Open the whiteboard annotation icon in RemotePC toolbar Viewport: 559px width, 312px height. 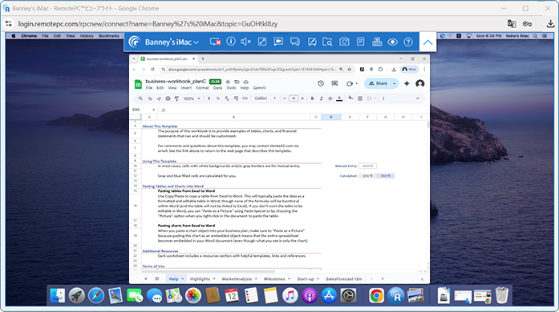click(x=312, y=42)
